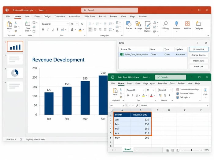Click the Excel zoom slider handle
214x160 pixels.
point(192,150)
